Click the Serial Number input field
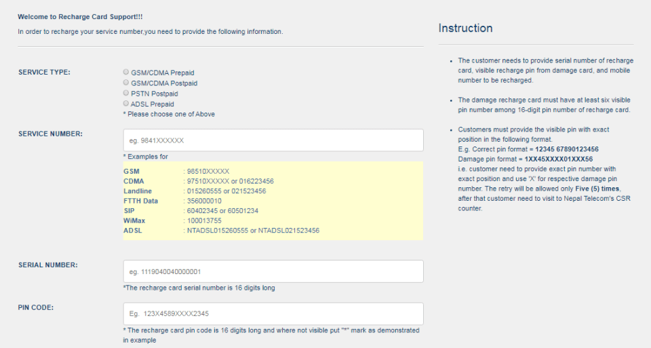This screenshot has width=651, height=348. pyautogui.click(x=273, y=271)
